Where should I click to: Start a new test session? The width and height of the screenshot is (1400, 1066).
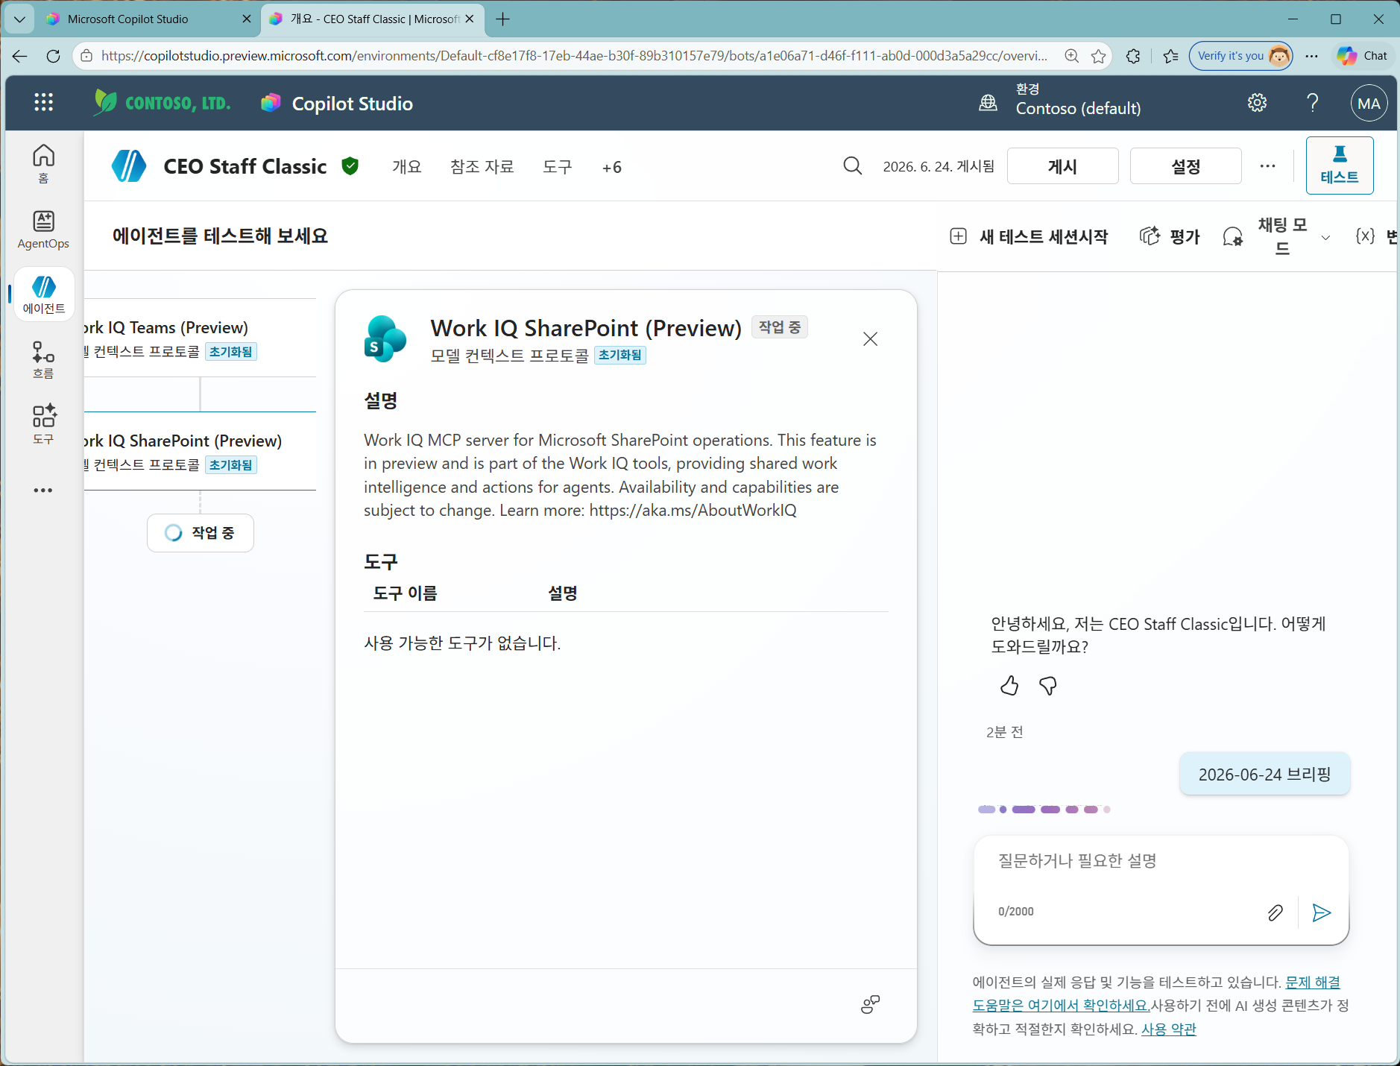pos(1029,236)
